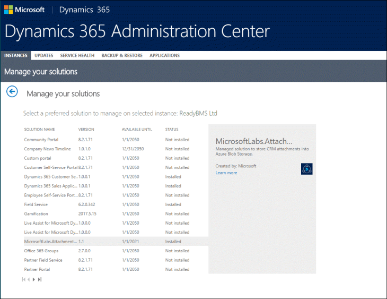387x299 pixels.
Task: Click the Microsoft logo
Action: click(24, 10)
